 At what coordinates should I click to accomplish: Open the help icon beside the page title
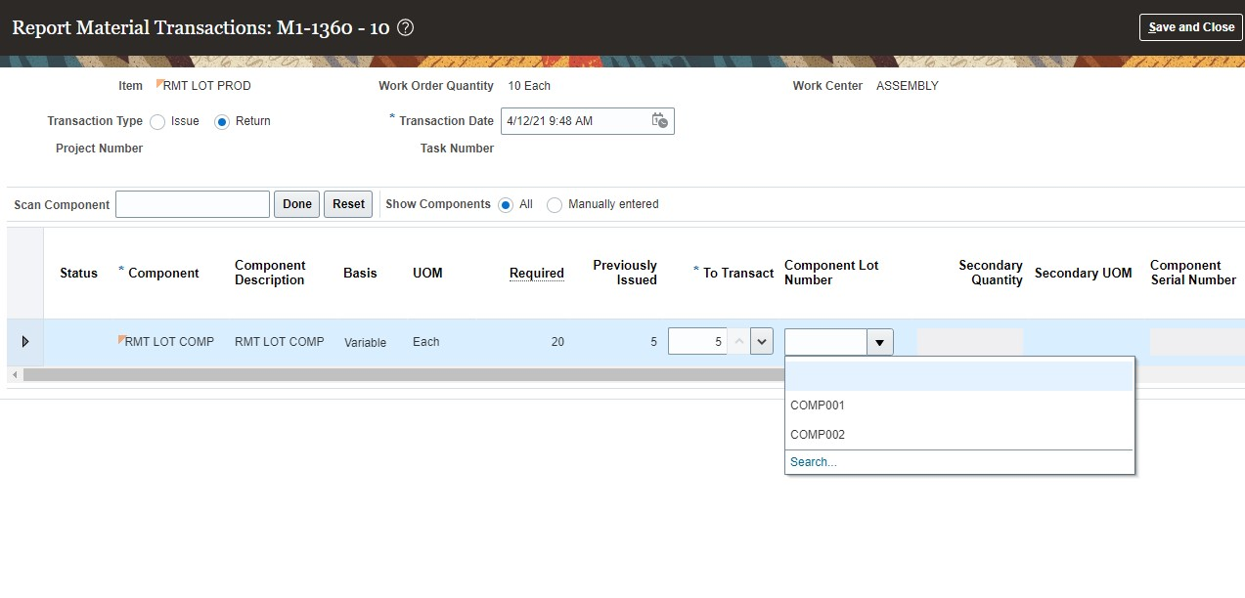tap(406, 27)
